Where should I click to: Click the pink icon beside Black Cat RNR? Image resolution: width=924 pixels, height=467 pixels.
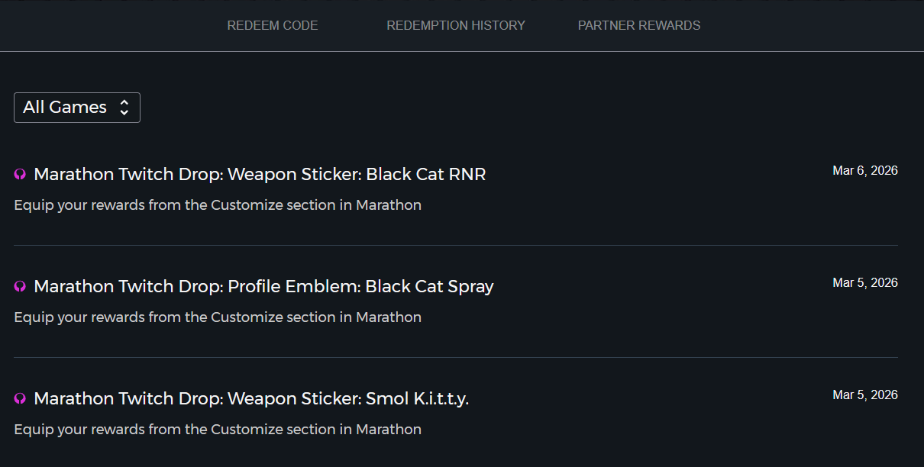[x=21, y=175]
